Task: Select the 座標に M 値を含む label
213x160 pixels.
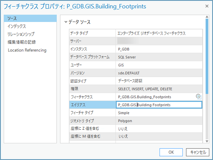Action: pos(85,136)
